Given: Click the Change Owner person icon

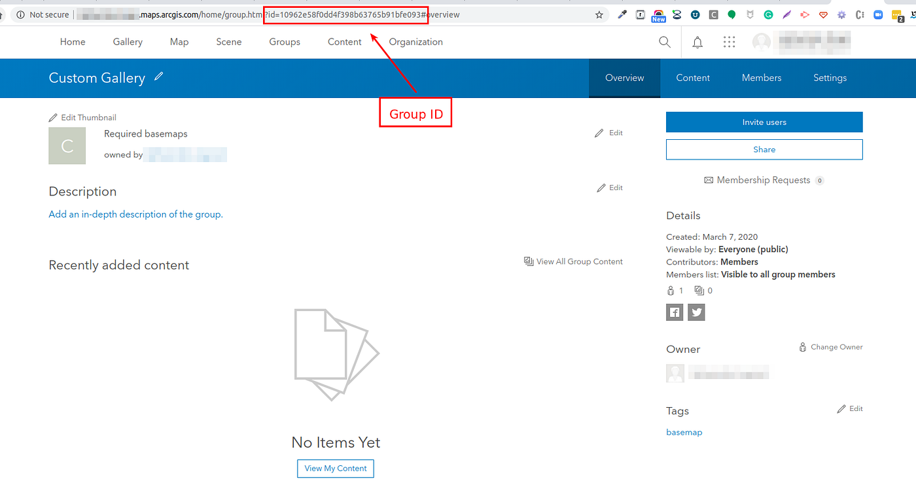Looking at the screenshot, I should coord(803,346).
